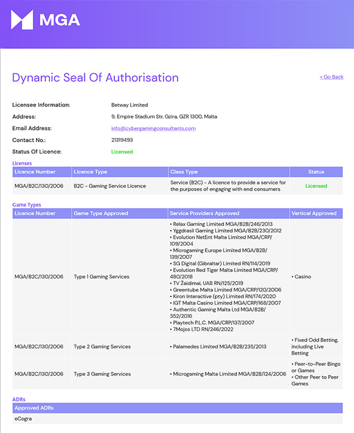This screenshot has width=354, height=433.
Task: Click the Game Types section heading
Action: 27,205
